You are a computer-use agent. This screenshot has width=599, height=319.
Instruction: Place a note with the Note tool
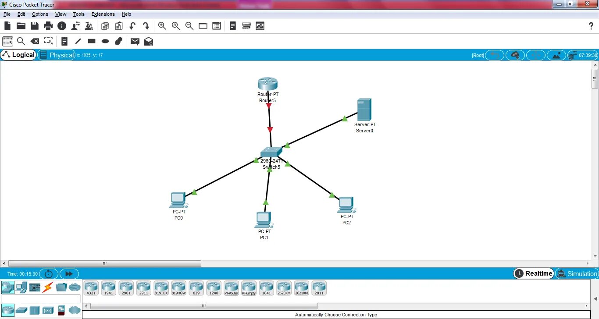pyautogui.click(x=64, y=41)
